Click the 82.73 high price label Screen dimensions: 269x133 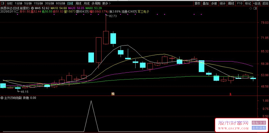pos(113,16)
